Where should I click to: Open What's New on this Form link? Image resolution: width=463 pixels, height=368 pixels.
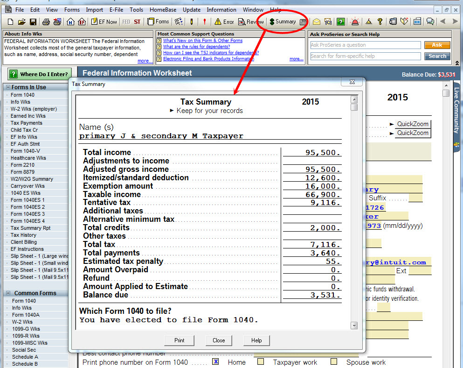tap(202, 41)
